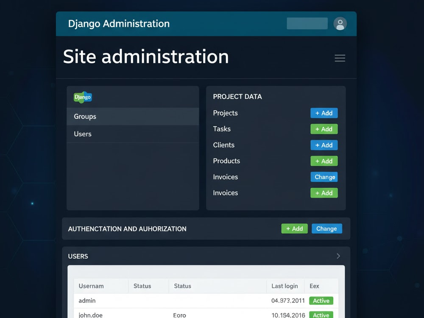Viewport: 424px width, 318px height.
Task: Click last login date 10.154.2016
Action: [x=288, y=315]
